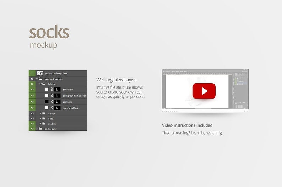Select the 'general lighting' layer name
282x187 pixels.
pyautogui.click(x=70, y=108)
